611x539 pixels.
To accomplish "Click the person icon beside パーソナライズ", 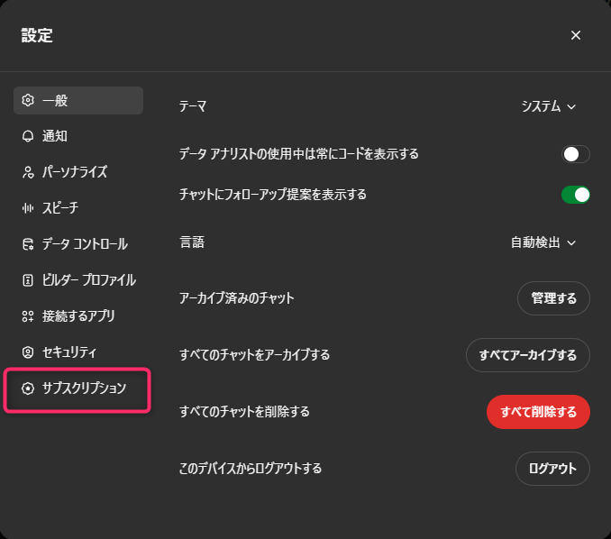I will tap(28, 172).
